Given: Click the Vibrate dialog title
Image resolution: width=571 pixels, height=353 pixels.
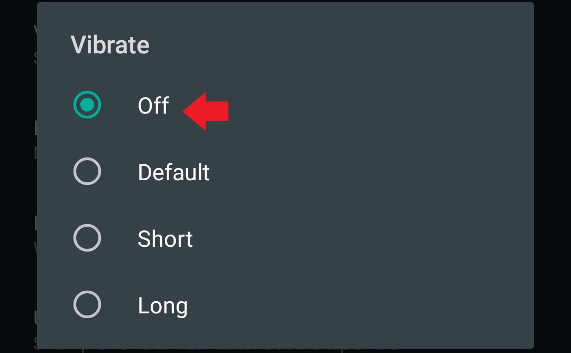Looking at the screenshot, I should point(110,45).
